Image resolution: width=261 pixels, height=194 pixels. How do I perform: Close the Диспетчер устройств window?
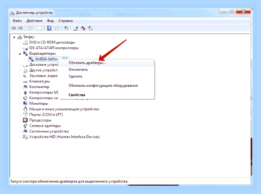(x=243, y=11)
